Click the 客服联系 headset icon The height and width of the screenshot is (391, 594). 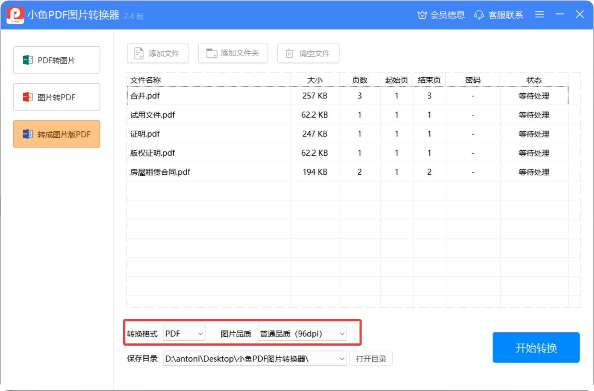pos(479,15)
